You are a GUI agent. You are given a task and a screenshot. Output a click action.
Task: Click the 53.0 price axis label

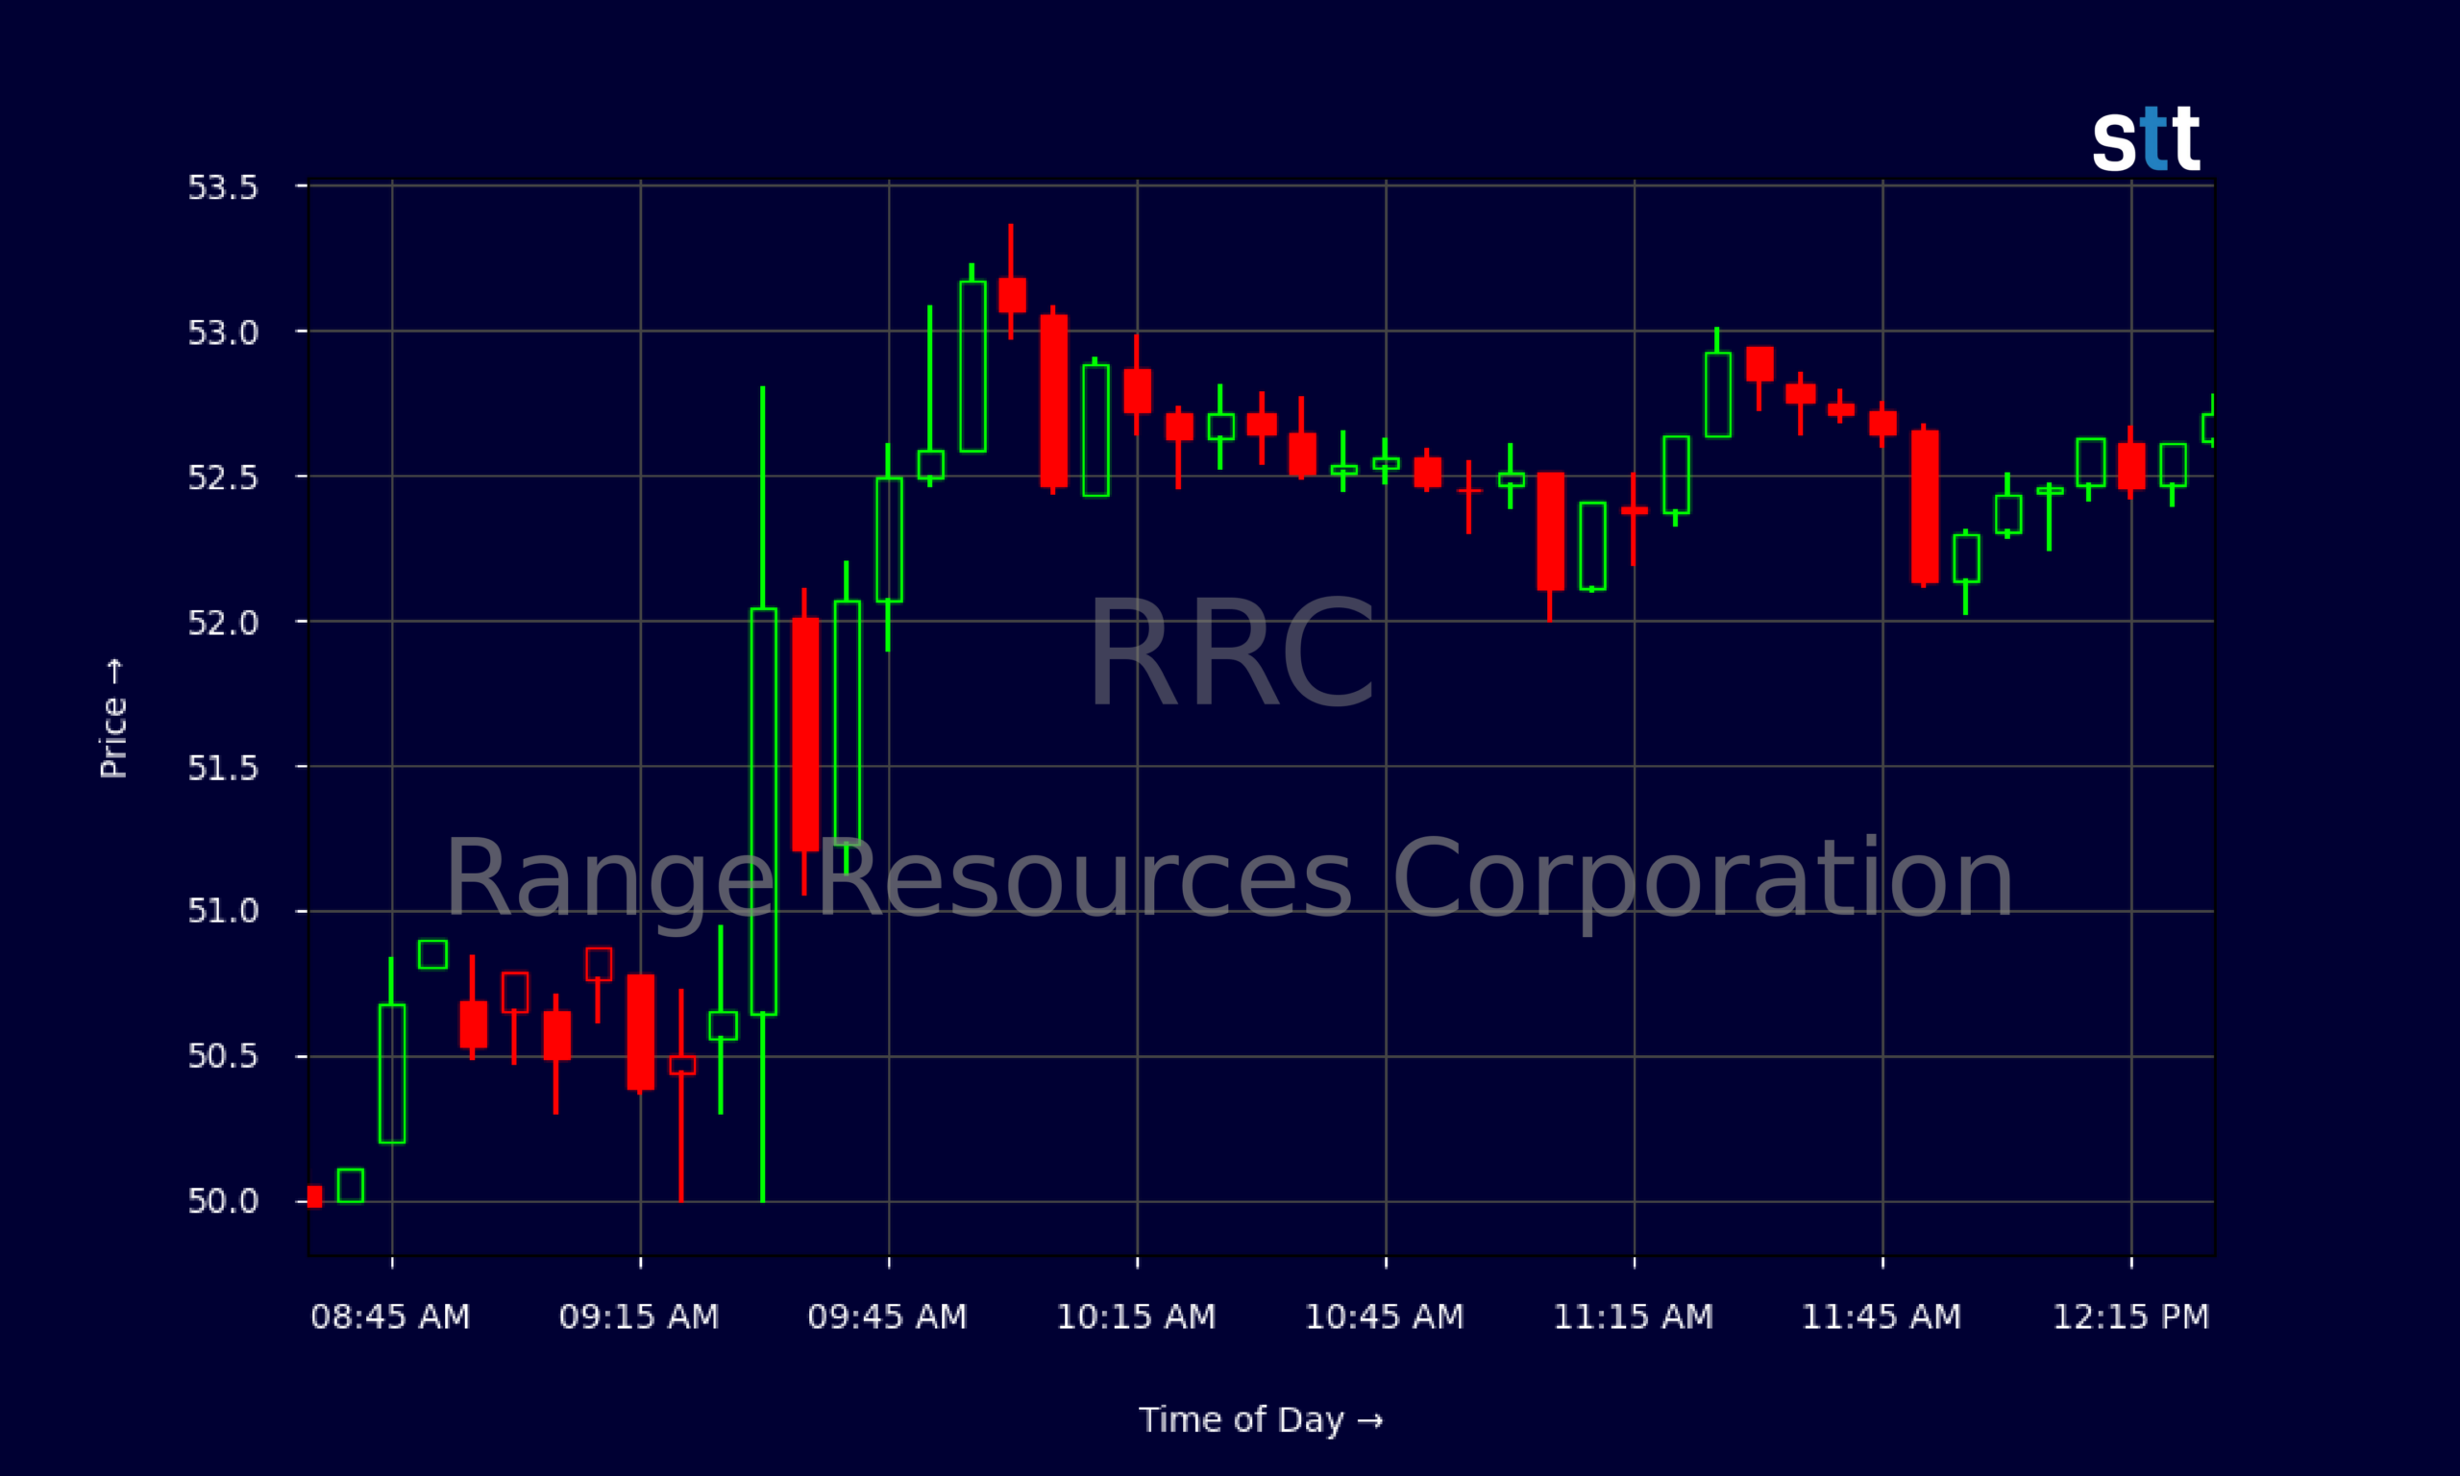(223, 332)
